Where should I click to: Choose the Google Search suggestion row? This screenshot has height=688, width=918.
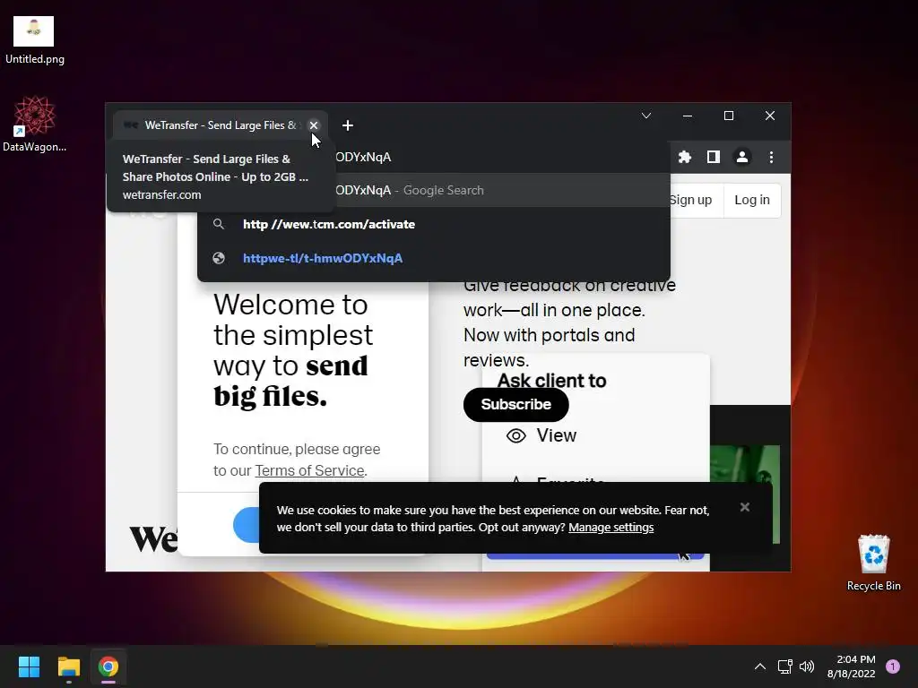pos(434,190)
